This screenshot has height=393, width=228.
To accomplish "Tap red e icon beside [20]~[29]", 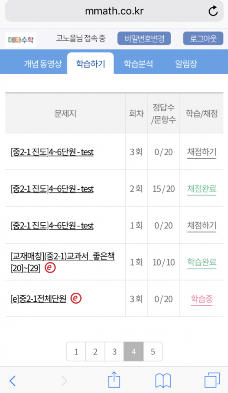I will pyautogui.click(x=50, y=268).
